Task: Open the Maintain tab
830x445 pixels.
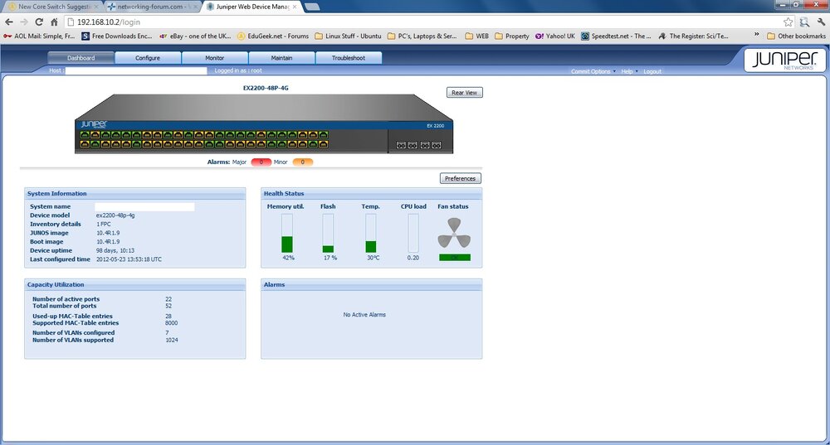Action: [x=281, y=58]
